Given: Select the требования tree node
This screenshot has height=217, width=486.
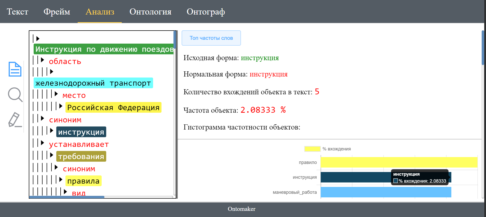Looking at the screenshot, I should pos(81,156).
